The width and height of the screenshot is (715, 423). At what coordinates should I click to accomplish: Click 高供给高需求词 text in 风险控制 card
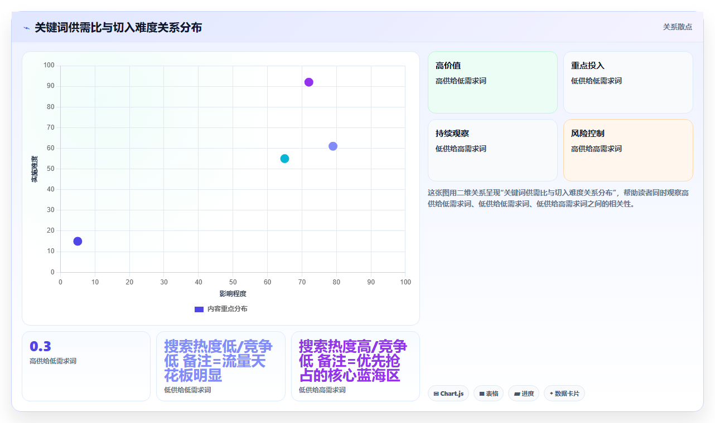point(596,149)
